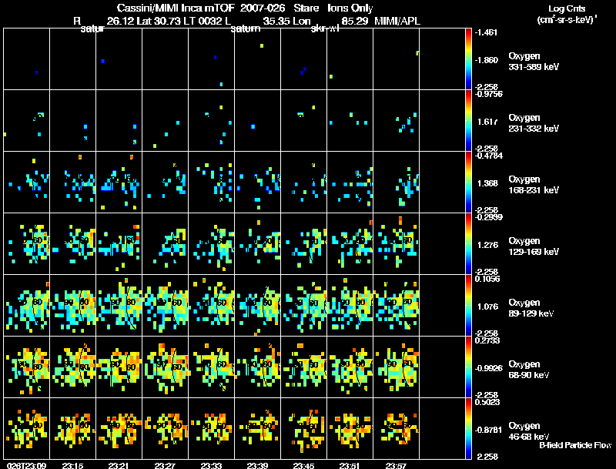Click the '1.276' colorbar midpoint value
This screenshot has width=616, height=469.
coord(487,245)
